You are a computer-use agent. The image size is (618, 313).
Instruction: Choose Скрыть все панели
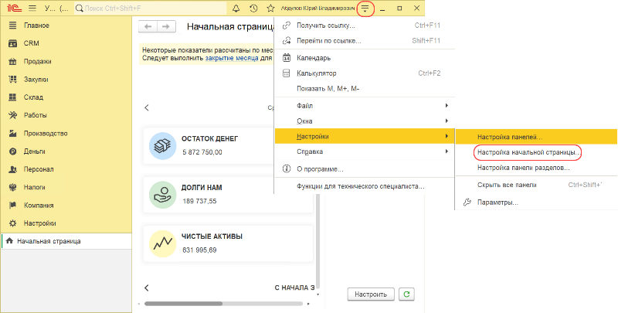536,185
